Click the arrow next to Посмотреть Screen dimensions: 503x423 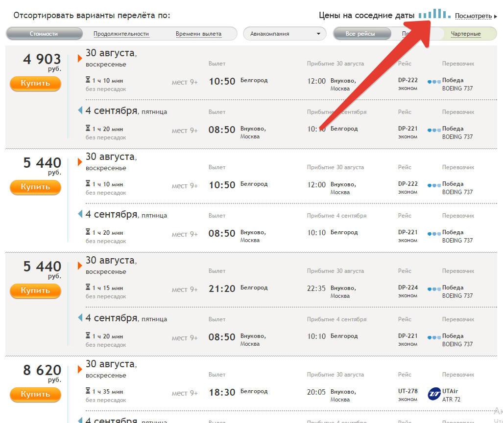(x=495, y=17)
